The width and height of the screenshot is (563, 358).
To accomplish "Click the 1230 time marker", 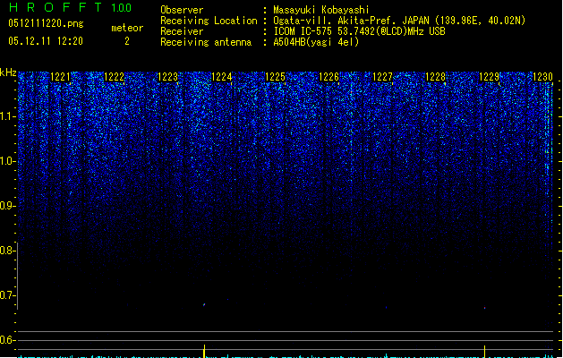I will pos(543,77).
